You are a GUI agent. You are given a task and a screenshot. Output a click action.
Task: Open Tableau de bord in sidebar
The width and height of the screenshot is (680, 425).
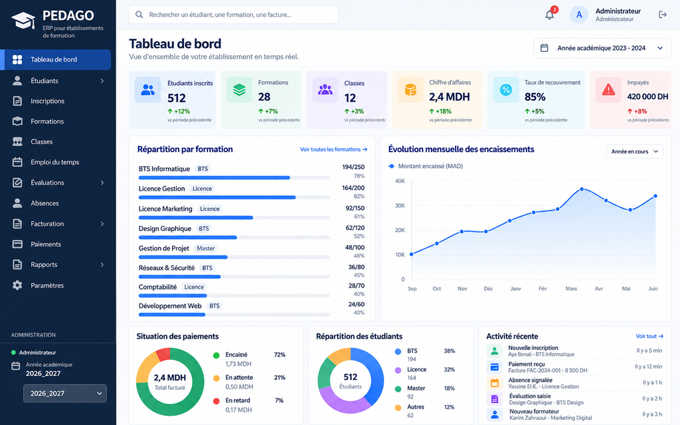pos(56,60)
